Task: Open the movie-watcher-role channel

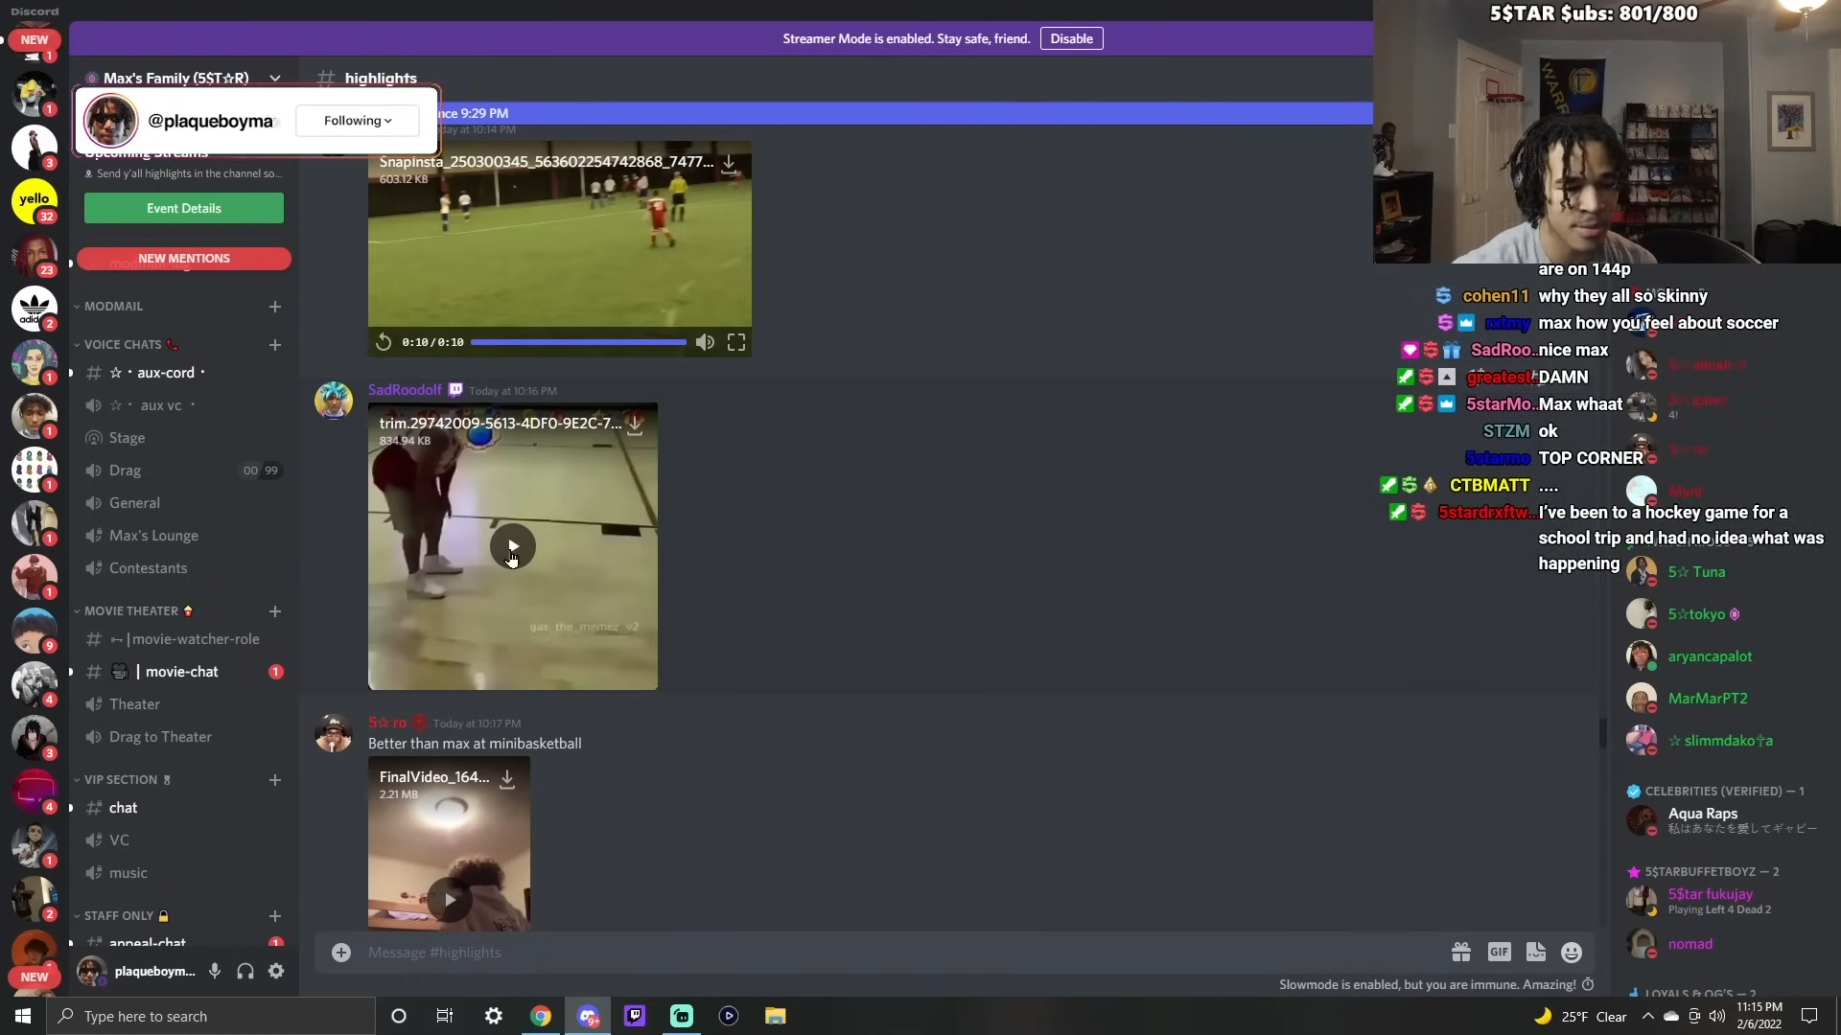Action: [x=182, y=639]
